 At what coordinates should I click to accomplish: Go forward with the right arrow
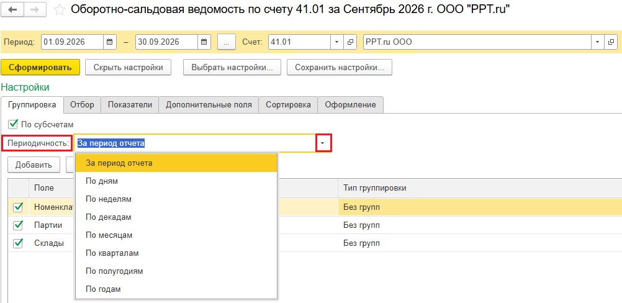coord(35,10)
